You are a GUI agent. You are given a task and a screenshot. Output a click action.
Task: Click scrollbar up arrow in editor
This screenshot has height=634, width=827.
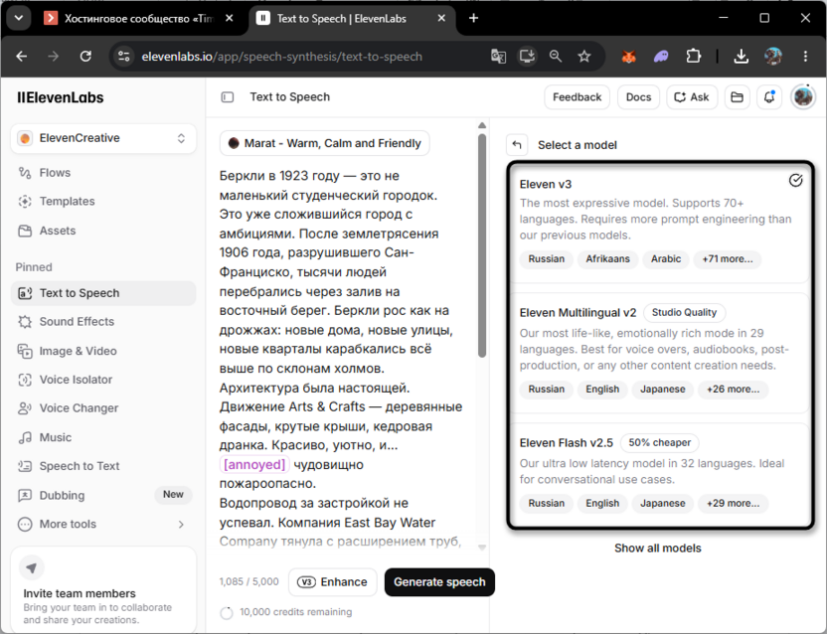click(x=481, y=125)
